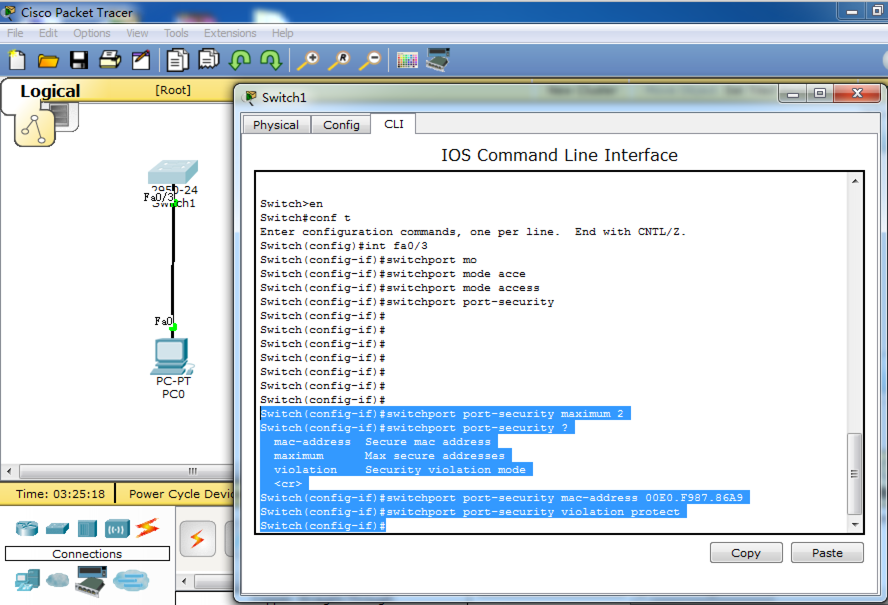The width and height of the screenshot is (888, 605).
Task: Choose the Hubs device category
Action: click(87, 528)
